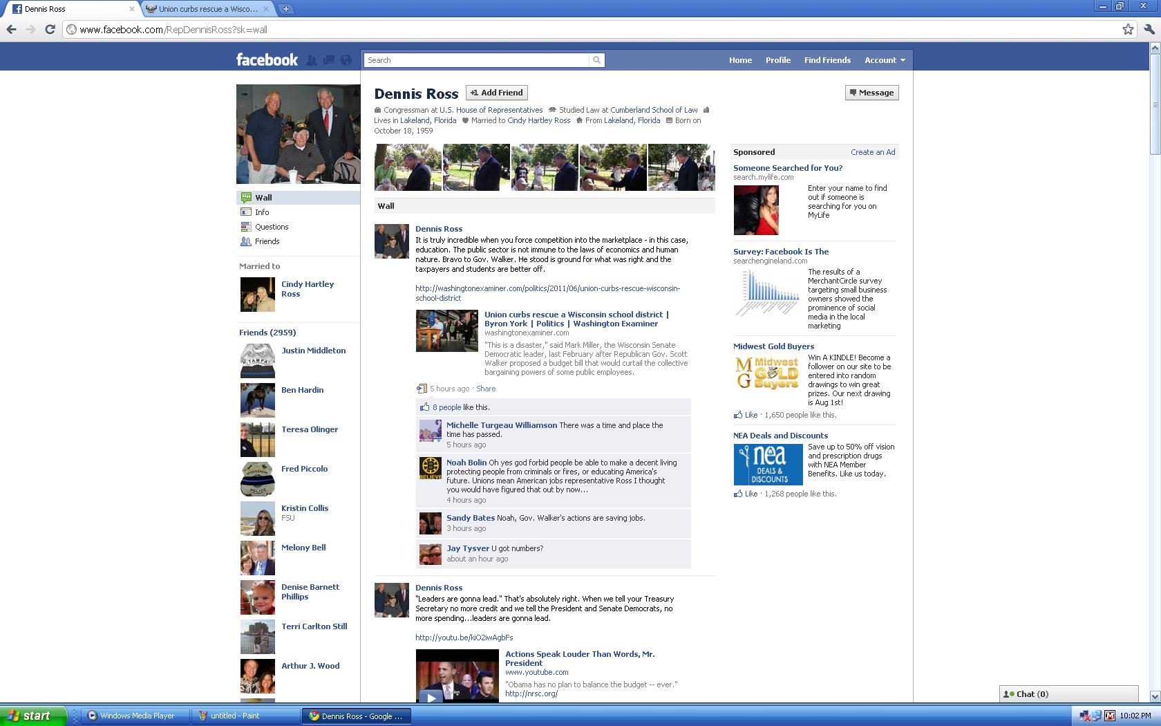Viewport: 1161px width, 726px height.
Task: Switch to Union curbs rescue tab
Action: coord(207,9)
